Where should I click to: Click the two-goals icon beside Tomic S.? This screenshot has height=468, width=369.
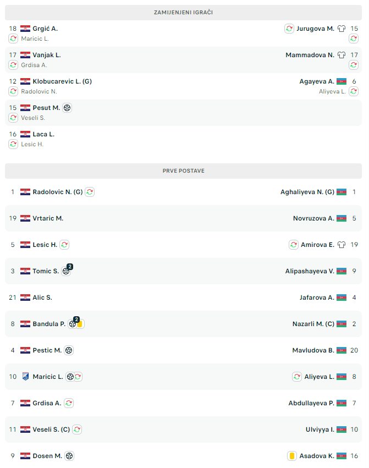tap(67, 271)
